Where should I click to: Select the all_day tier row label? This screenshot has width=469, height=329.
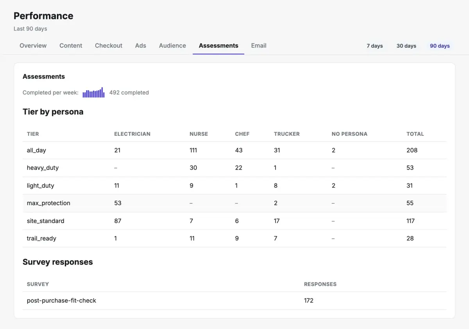click(36, 150)
